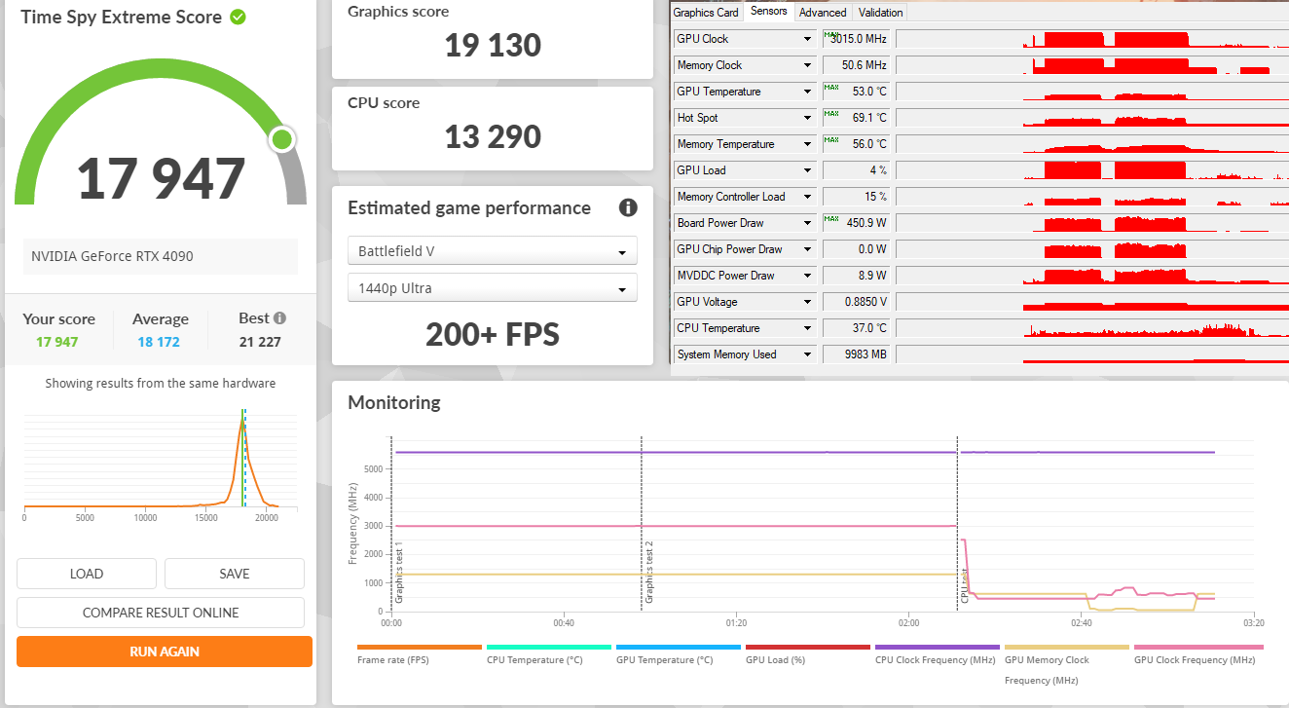Click the Memory Temperature 56.0 °C value

859,144
